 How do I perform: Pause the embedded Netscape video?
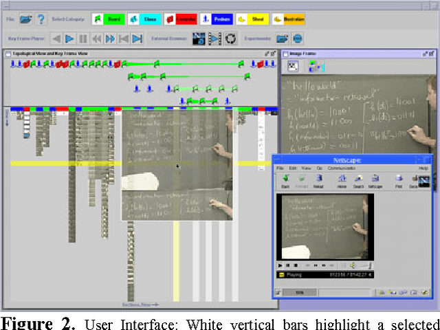[x=287, y=265]
